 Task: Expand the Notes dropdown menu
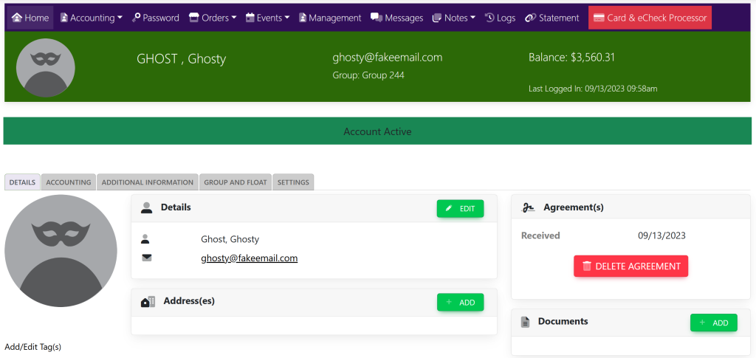[454, 18]
